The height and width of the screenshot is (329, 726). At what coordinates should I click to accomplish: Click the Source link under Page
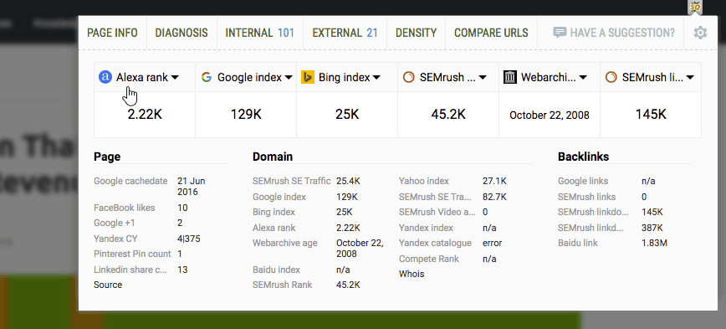tap(108, 285)
